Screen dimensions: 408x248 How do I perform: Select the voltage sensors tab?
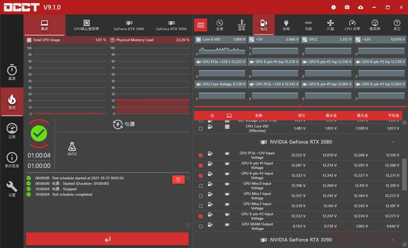coord(264,25)
